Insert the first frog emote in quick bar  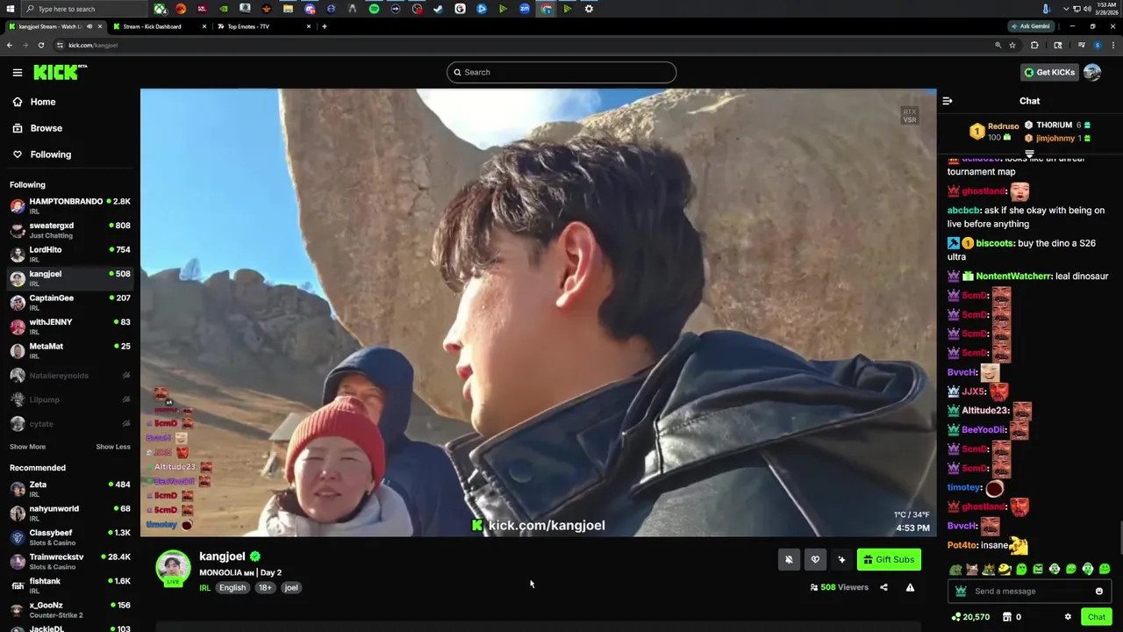point(955,570)
